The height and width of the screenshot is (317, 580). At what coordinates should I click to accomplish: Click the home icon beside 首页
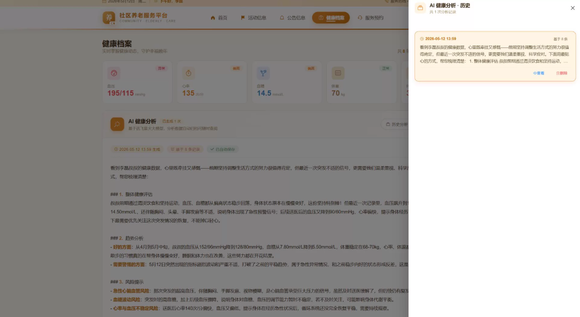(212, 18)
